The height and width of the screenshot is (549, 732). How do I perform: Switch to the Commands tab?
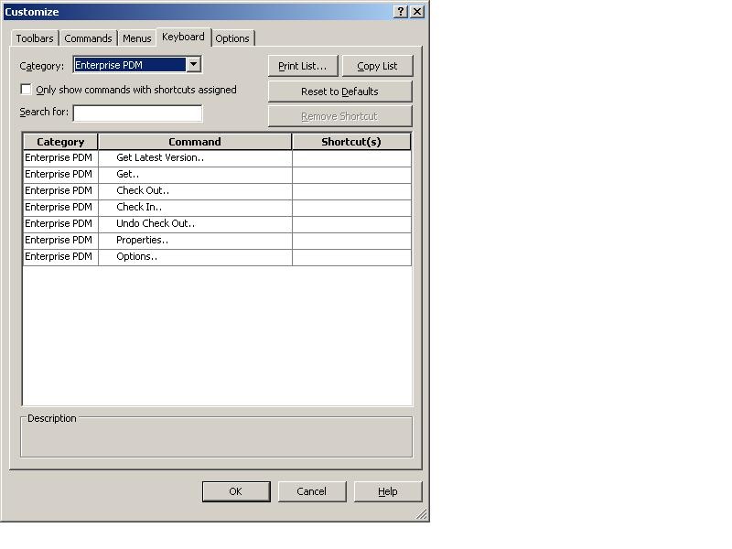tap(88, 38)
